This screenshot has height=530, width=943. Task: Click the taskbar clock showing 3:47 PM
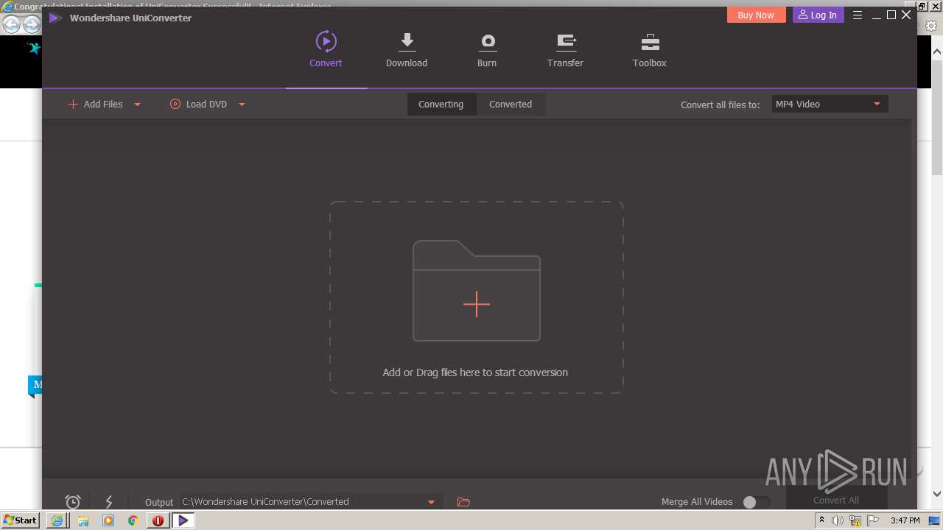905,520
